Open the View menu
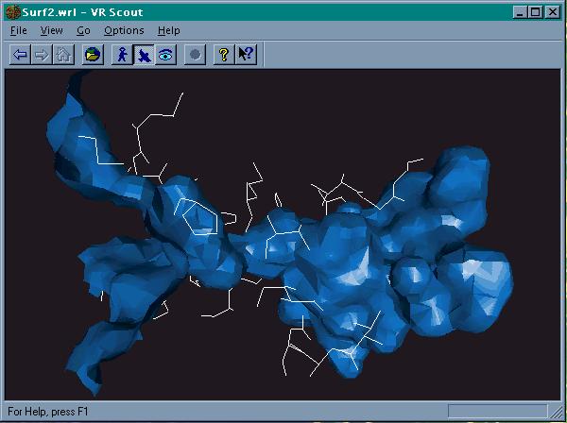This screenshot has width=567, height=423. (52, 31)
